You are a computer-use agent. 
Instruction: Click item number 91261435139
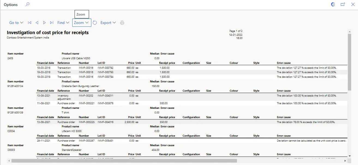coord(15,112)
